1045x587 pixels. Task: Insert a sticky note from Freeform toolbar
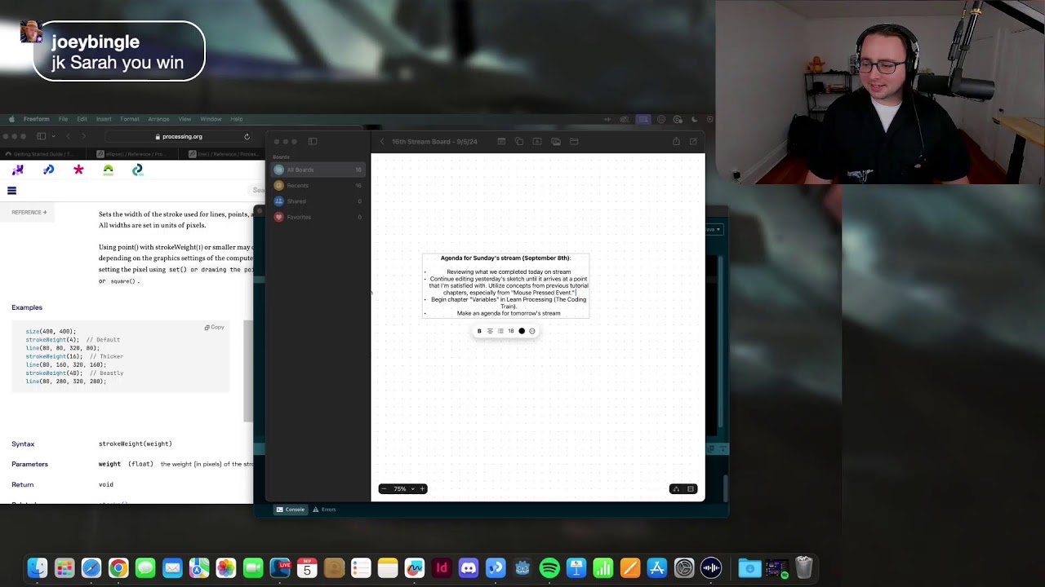point(501,142)
